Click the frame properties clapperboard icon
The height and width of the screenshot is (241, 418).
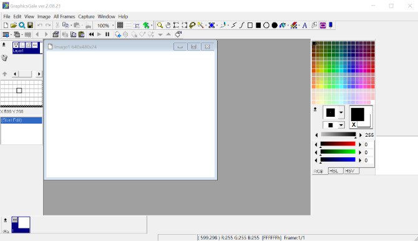coord(56,34)
